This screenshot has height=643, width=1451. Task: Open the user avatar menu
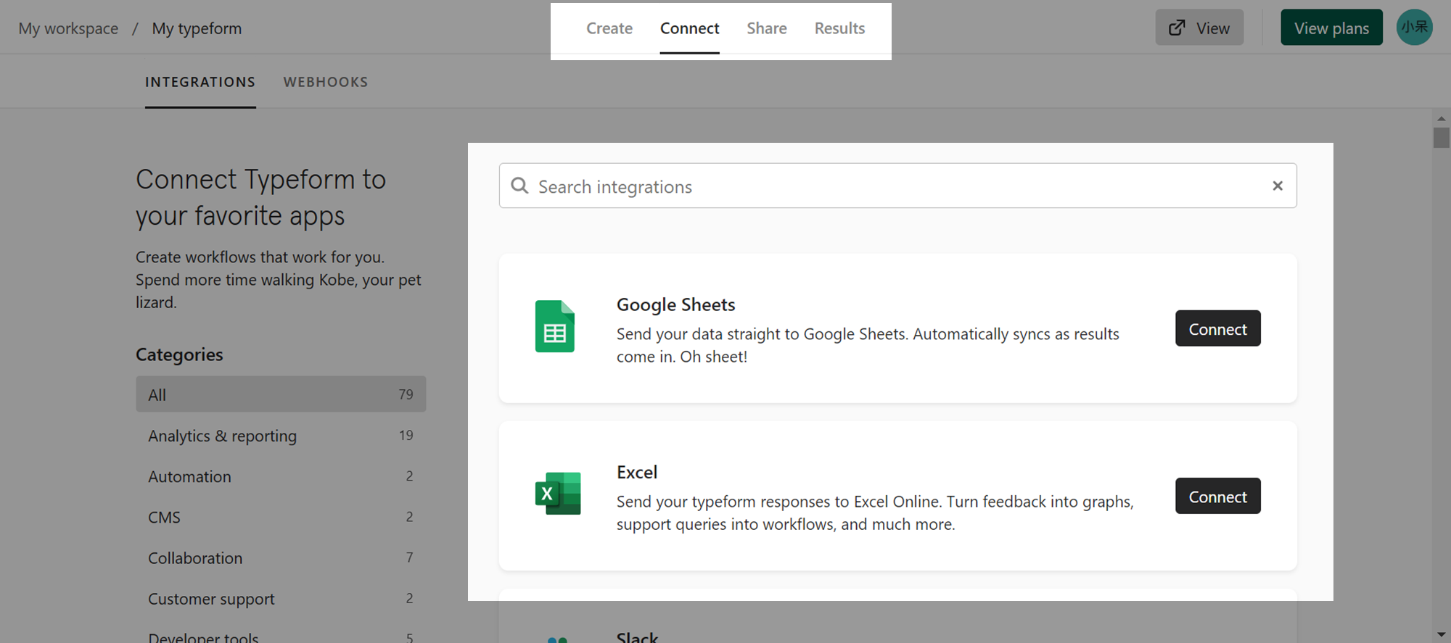click(1414, 28)
